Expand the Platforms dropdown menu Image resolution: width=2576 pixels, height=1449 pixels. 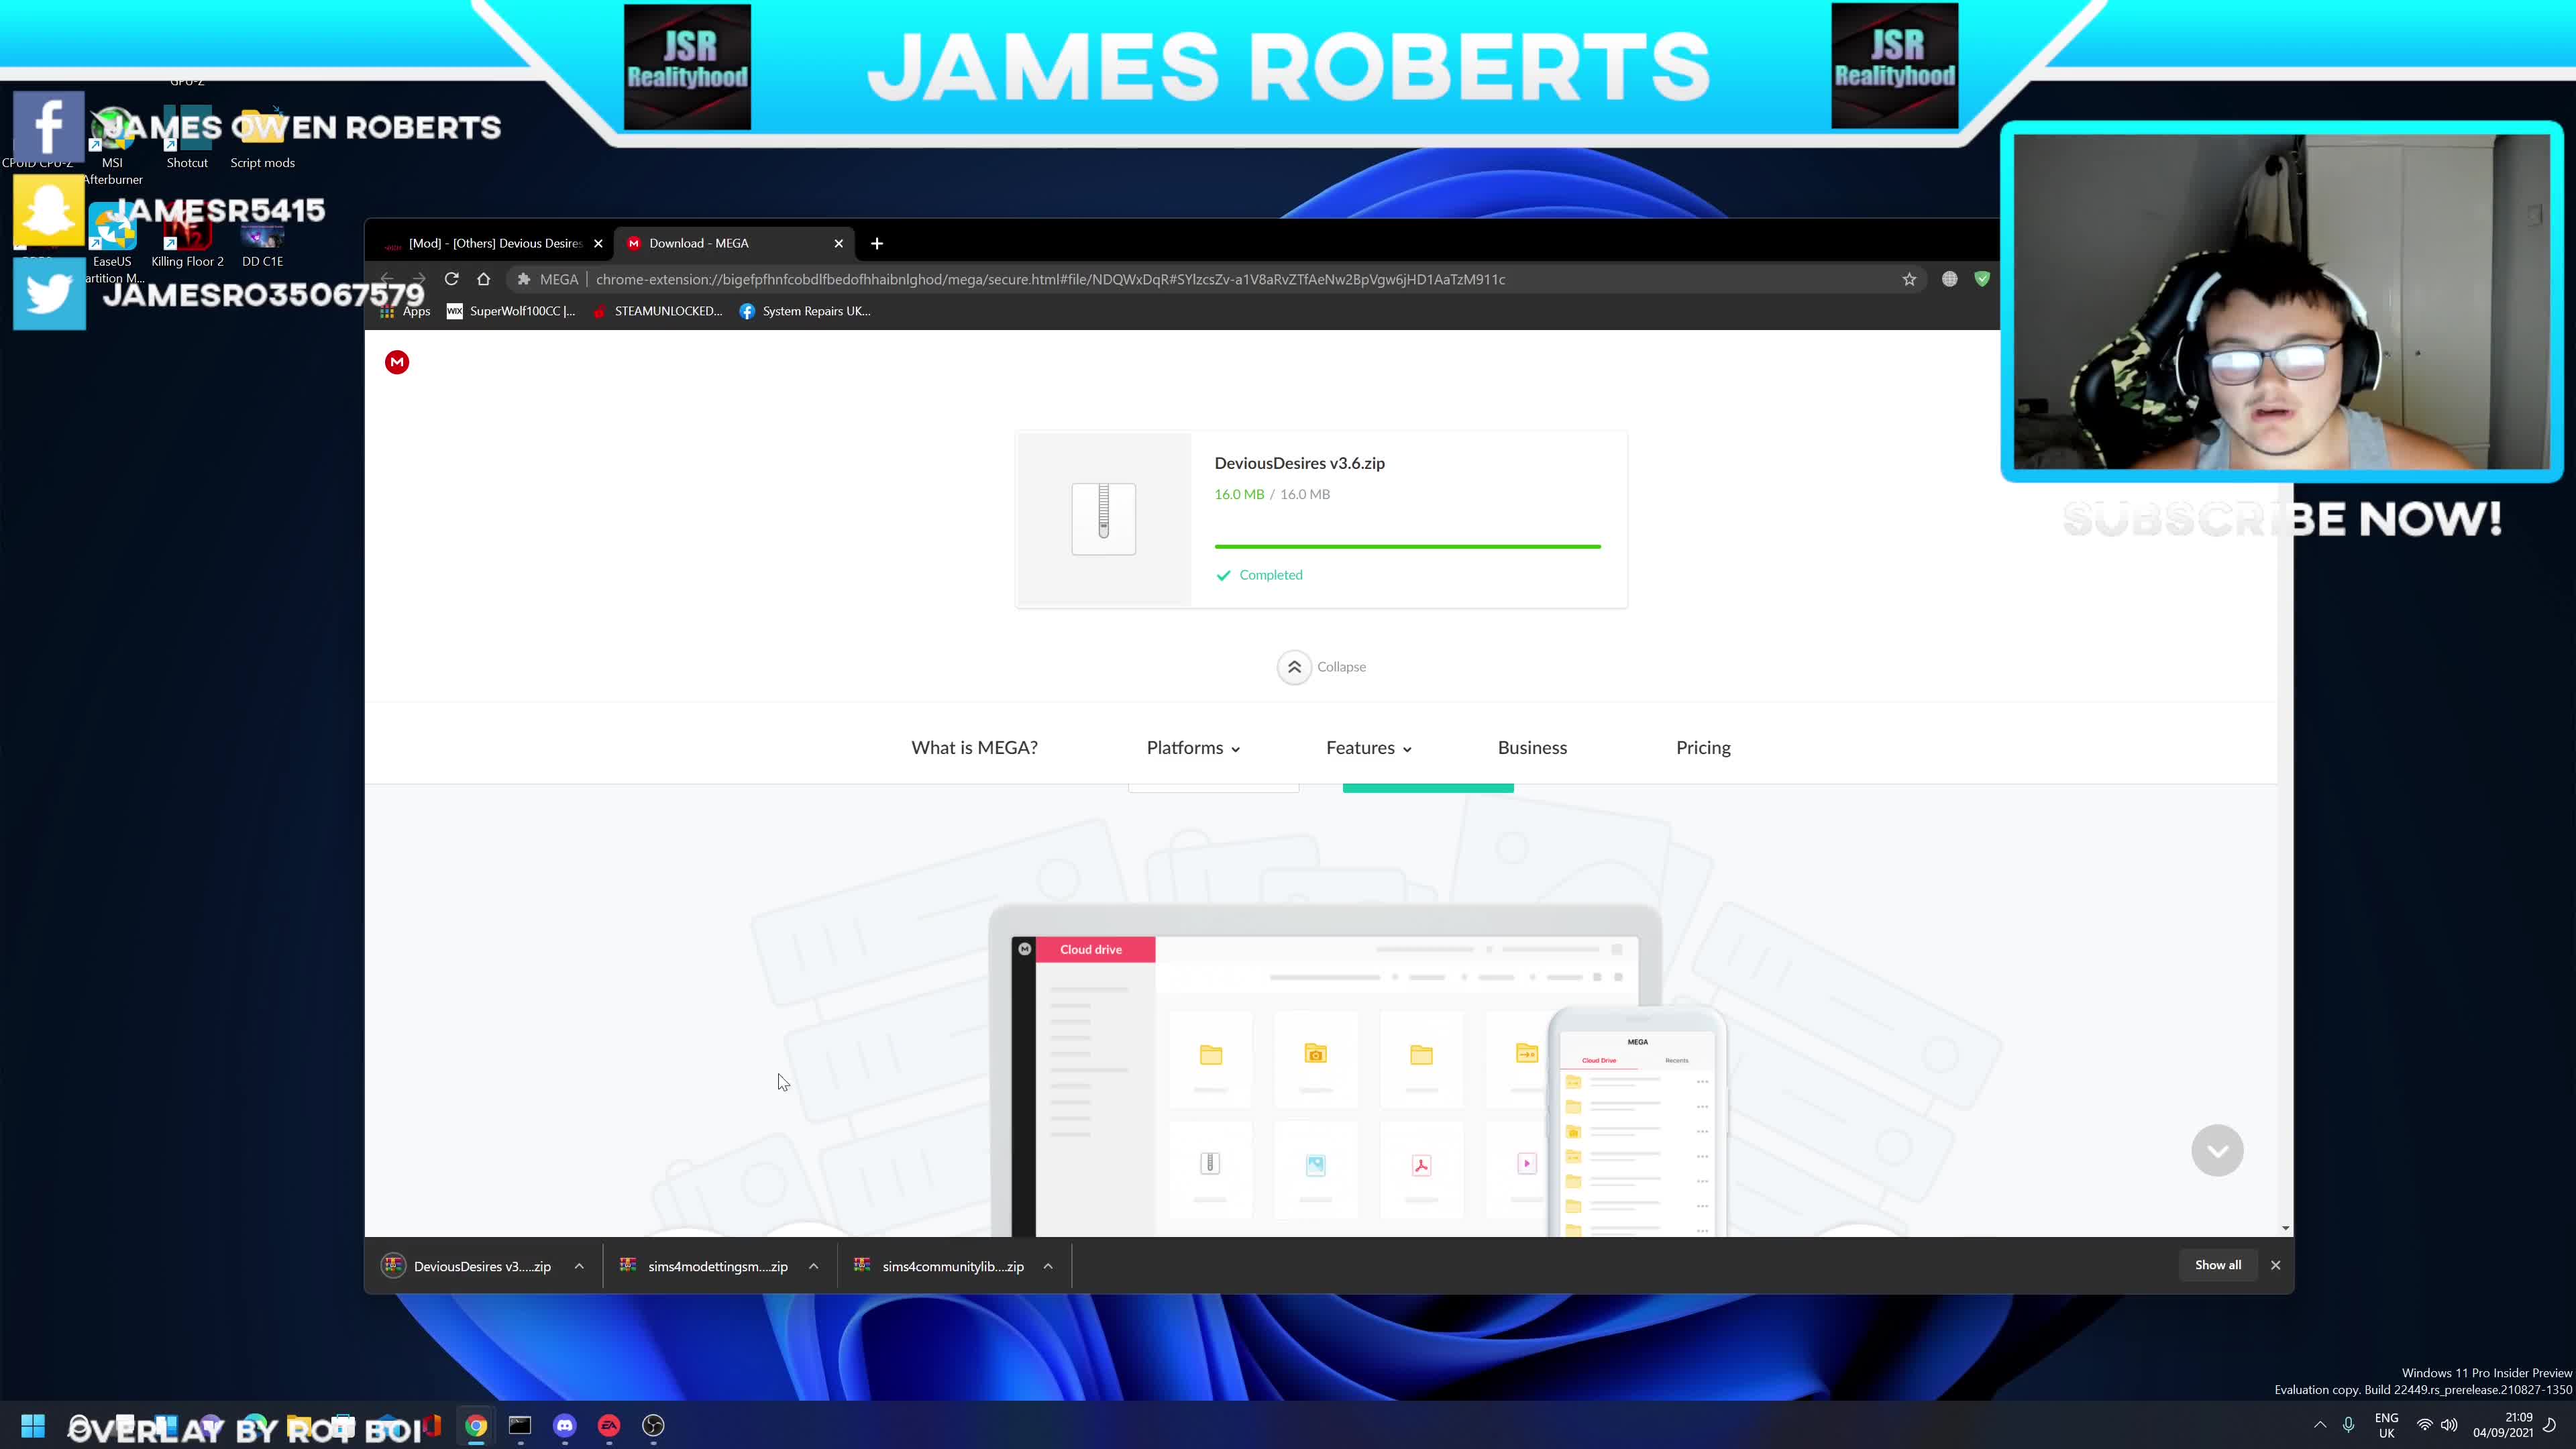point(1193,748)
